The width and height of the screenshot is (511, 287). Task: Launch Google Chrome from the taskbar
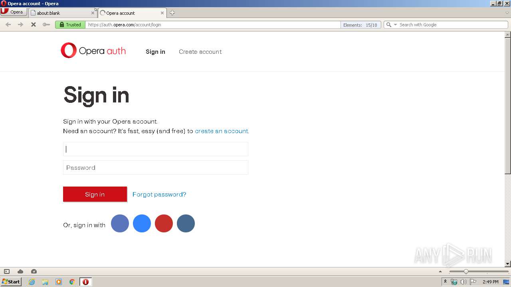pyautogui.click(x=72, y=282)
